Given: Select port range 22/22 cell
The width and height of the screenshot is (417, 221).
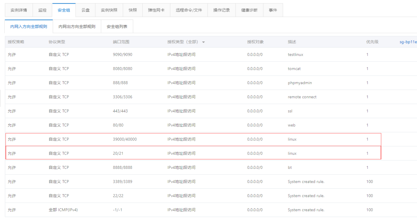Looking at the screenshot, I should pos(118,196).
